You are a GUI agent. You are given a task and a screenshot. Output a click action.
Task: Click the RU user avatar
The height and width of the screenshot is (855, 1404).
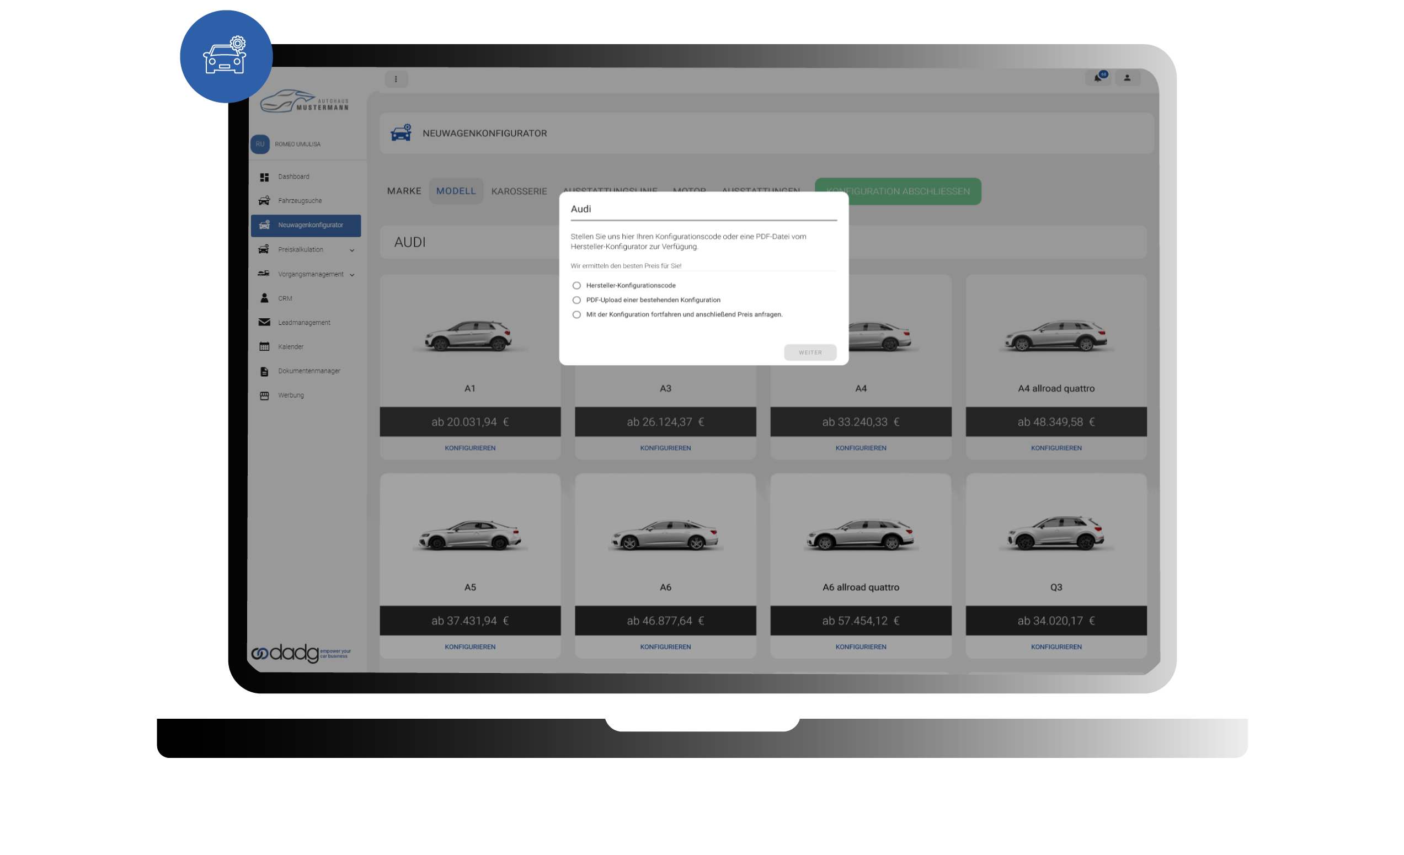point(260,144)
